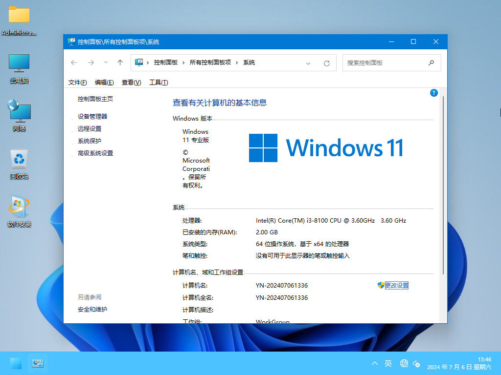Click the RAM value 2.00 GB
The width and height of the screenshot is (501, 375).
[x=267, y=232]
